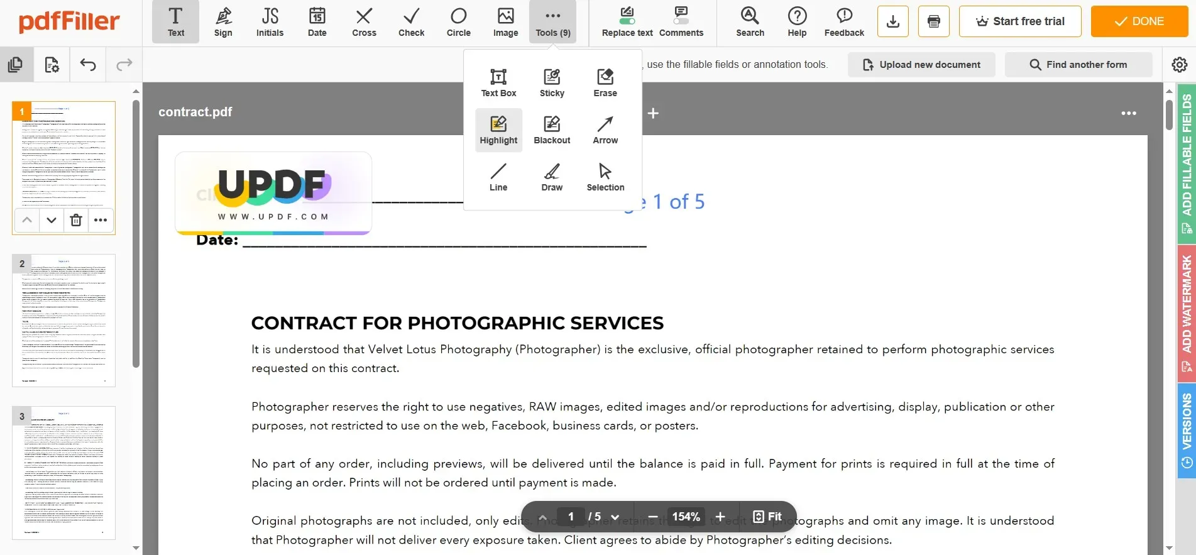Choose the Sticky note tool

click(x=552, y=83)
